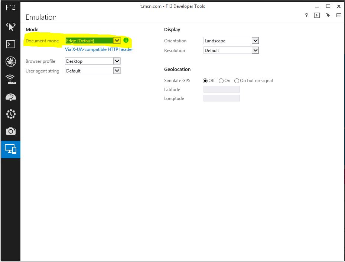Open the User agent string dropdown
This screenshot has height=262, width=345.
(x=93, y=71)
